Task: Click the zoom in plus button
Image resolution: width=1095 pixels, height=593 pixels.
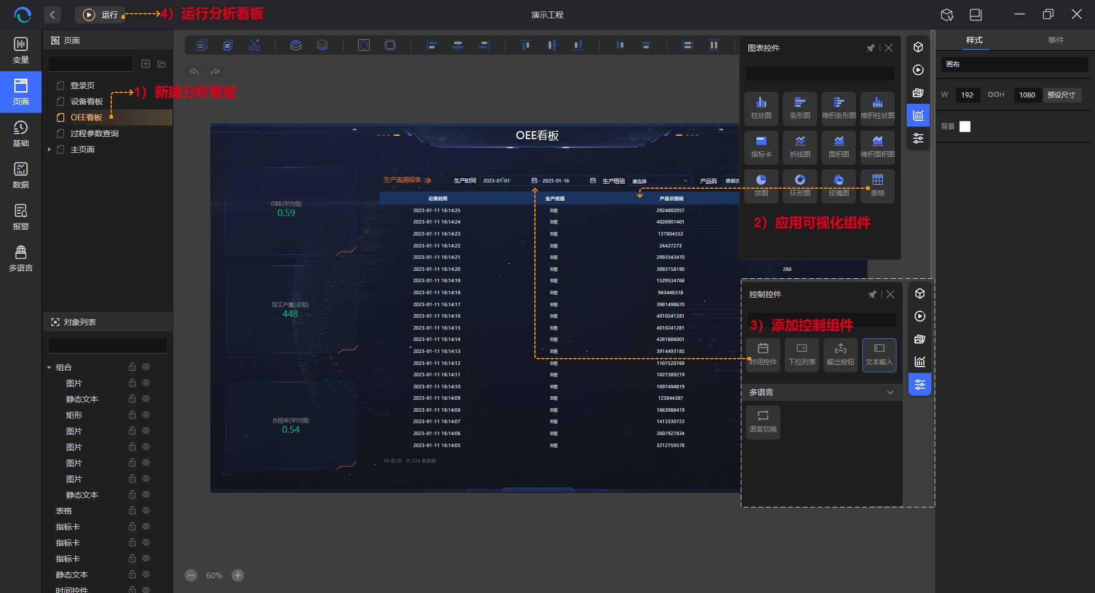Action: 238,575
